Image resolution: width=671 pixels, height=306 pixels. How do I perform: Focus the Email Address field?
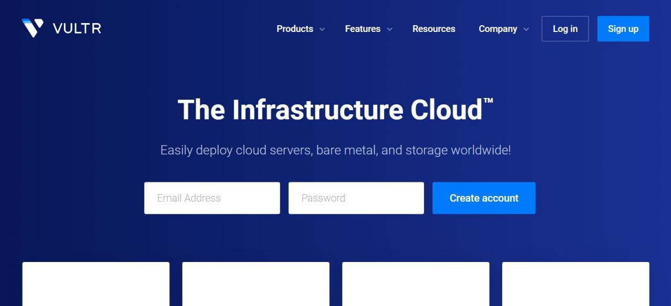tap(212, 198)
